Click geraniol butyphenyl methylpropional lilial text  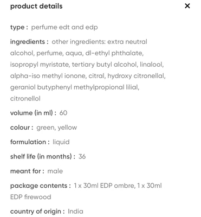point(75,87)
